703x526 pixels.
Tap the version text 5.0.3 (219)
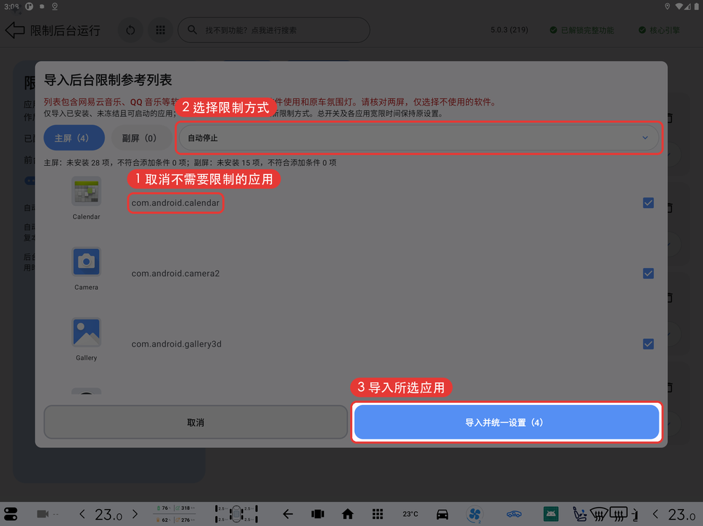[x=509, y=30]
